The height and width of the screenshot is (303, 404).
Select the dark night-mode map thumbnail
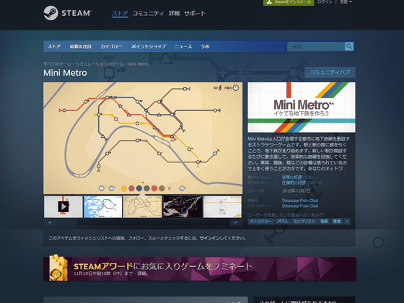(x=183, y=206)
